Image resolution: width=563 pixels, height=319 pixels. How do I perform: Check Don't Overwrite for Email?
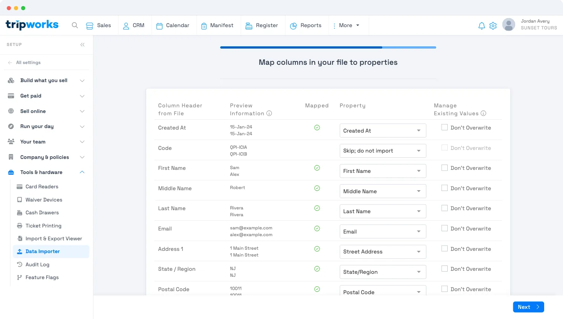(x=445, y=228)
